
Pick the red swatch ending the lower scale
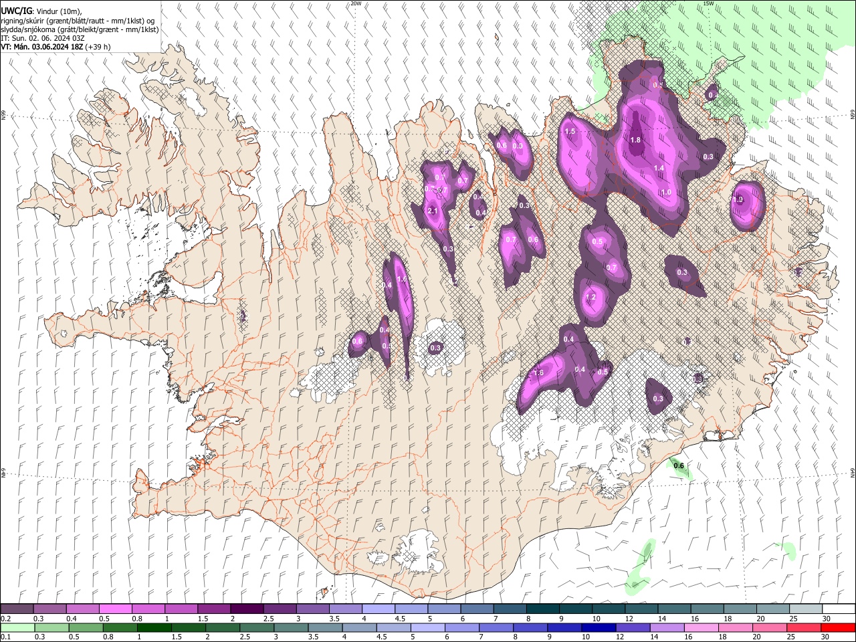coord(837,628)
